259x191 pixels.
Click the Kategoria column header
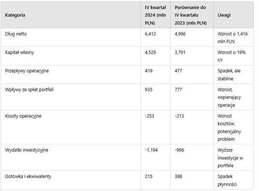click(x=15, y=15)
